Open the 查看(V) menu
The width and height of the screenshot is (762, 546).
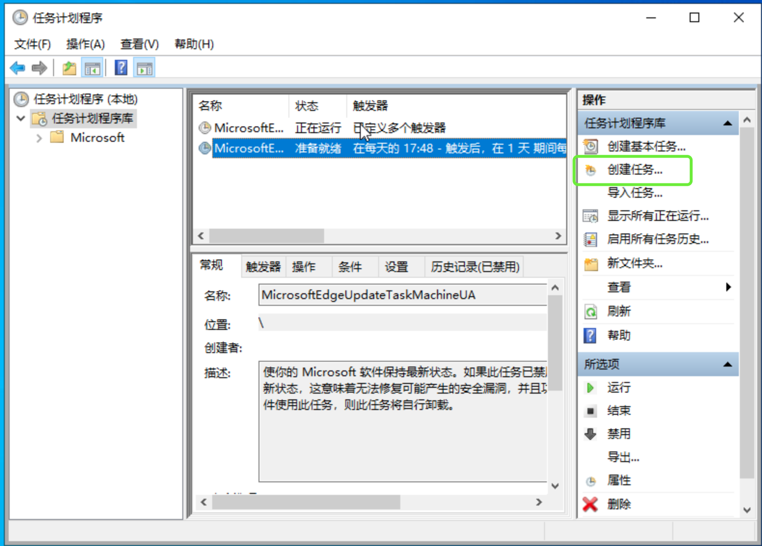point(139,44)
